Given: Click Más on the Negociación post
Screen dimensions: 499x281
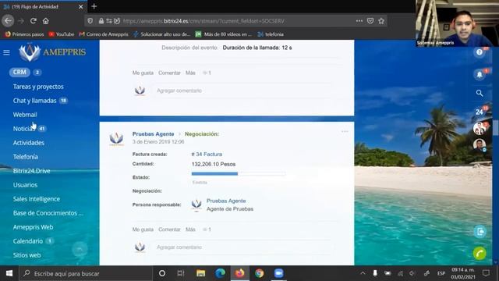Looking at the screenshot, I should (x=190, y=229).
